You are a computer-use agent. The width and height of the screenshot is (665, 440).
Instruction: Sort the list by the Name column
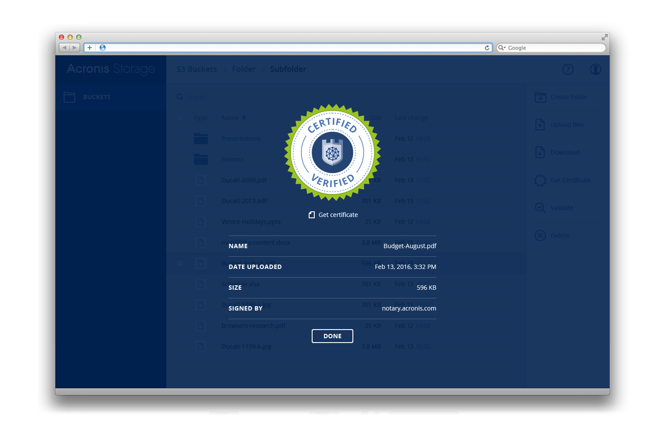coord(230,118)
